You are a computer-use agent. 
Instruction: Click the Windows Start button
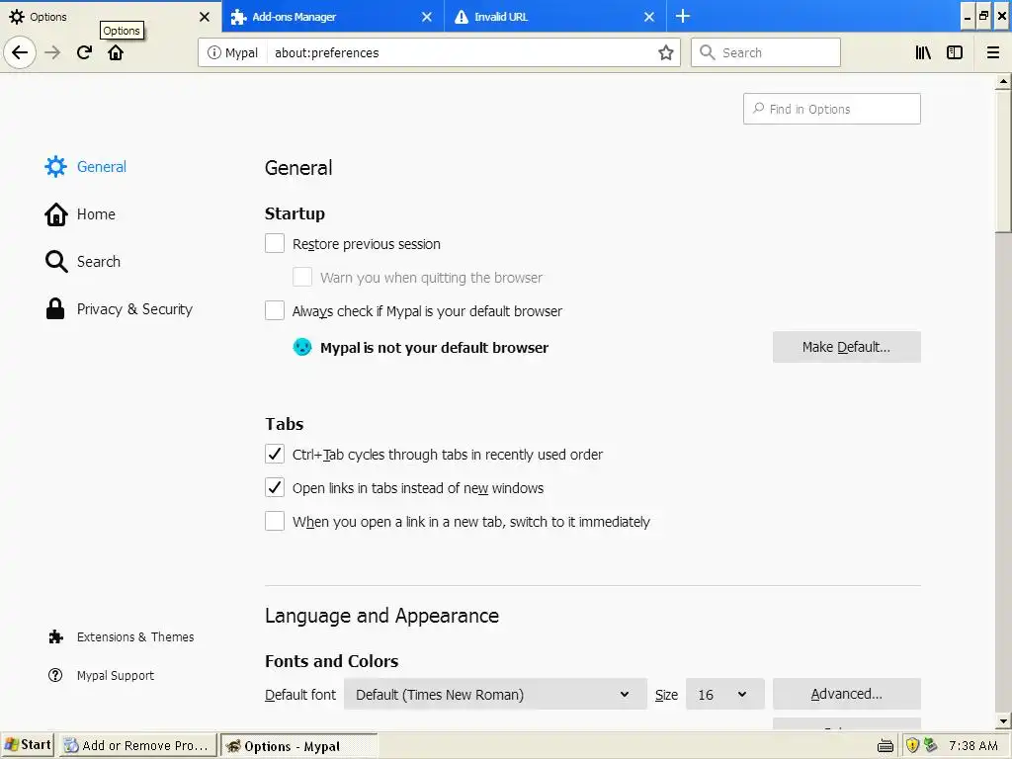[x=28, y=745]
